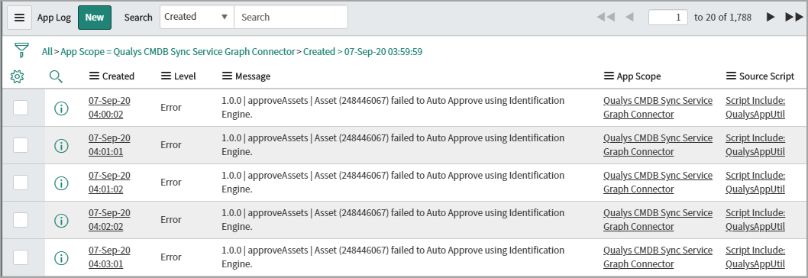Click the Error level in the 04:03:01 row
The height and width of the screenshot is (278, 808).
coord(170,257)
